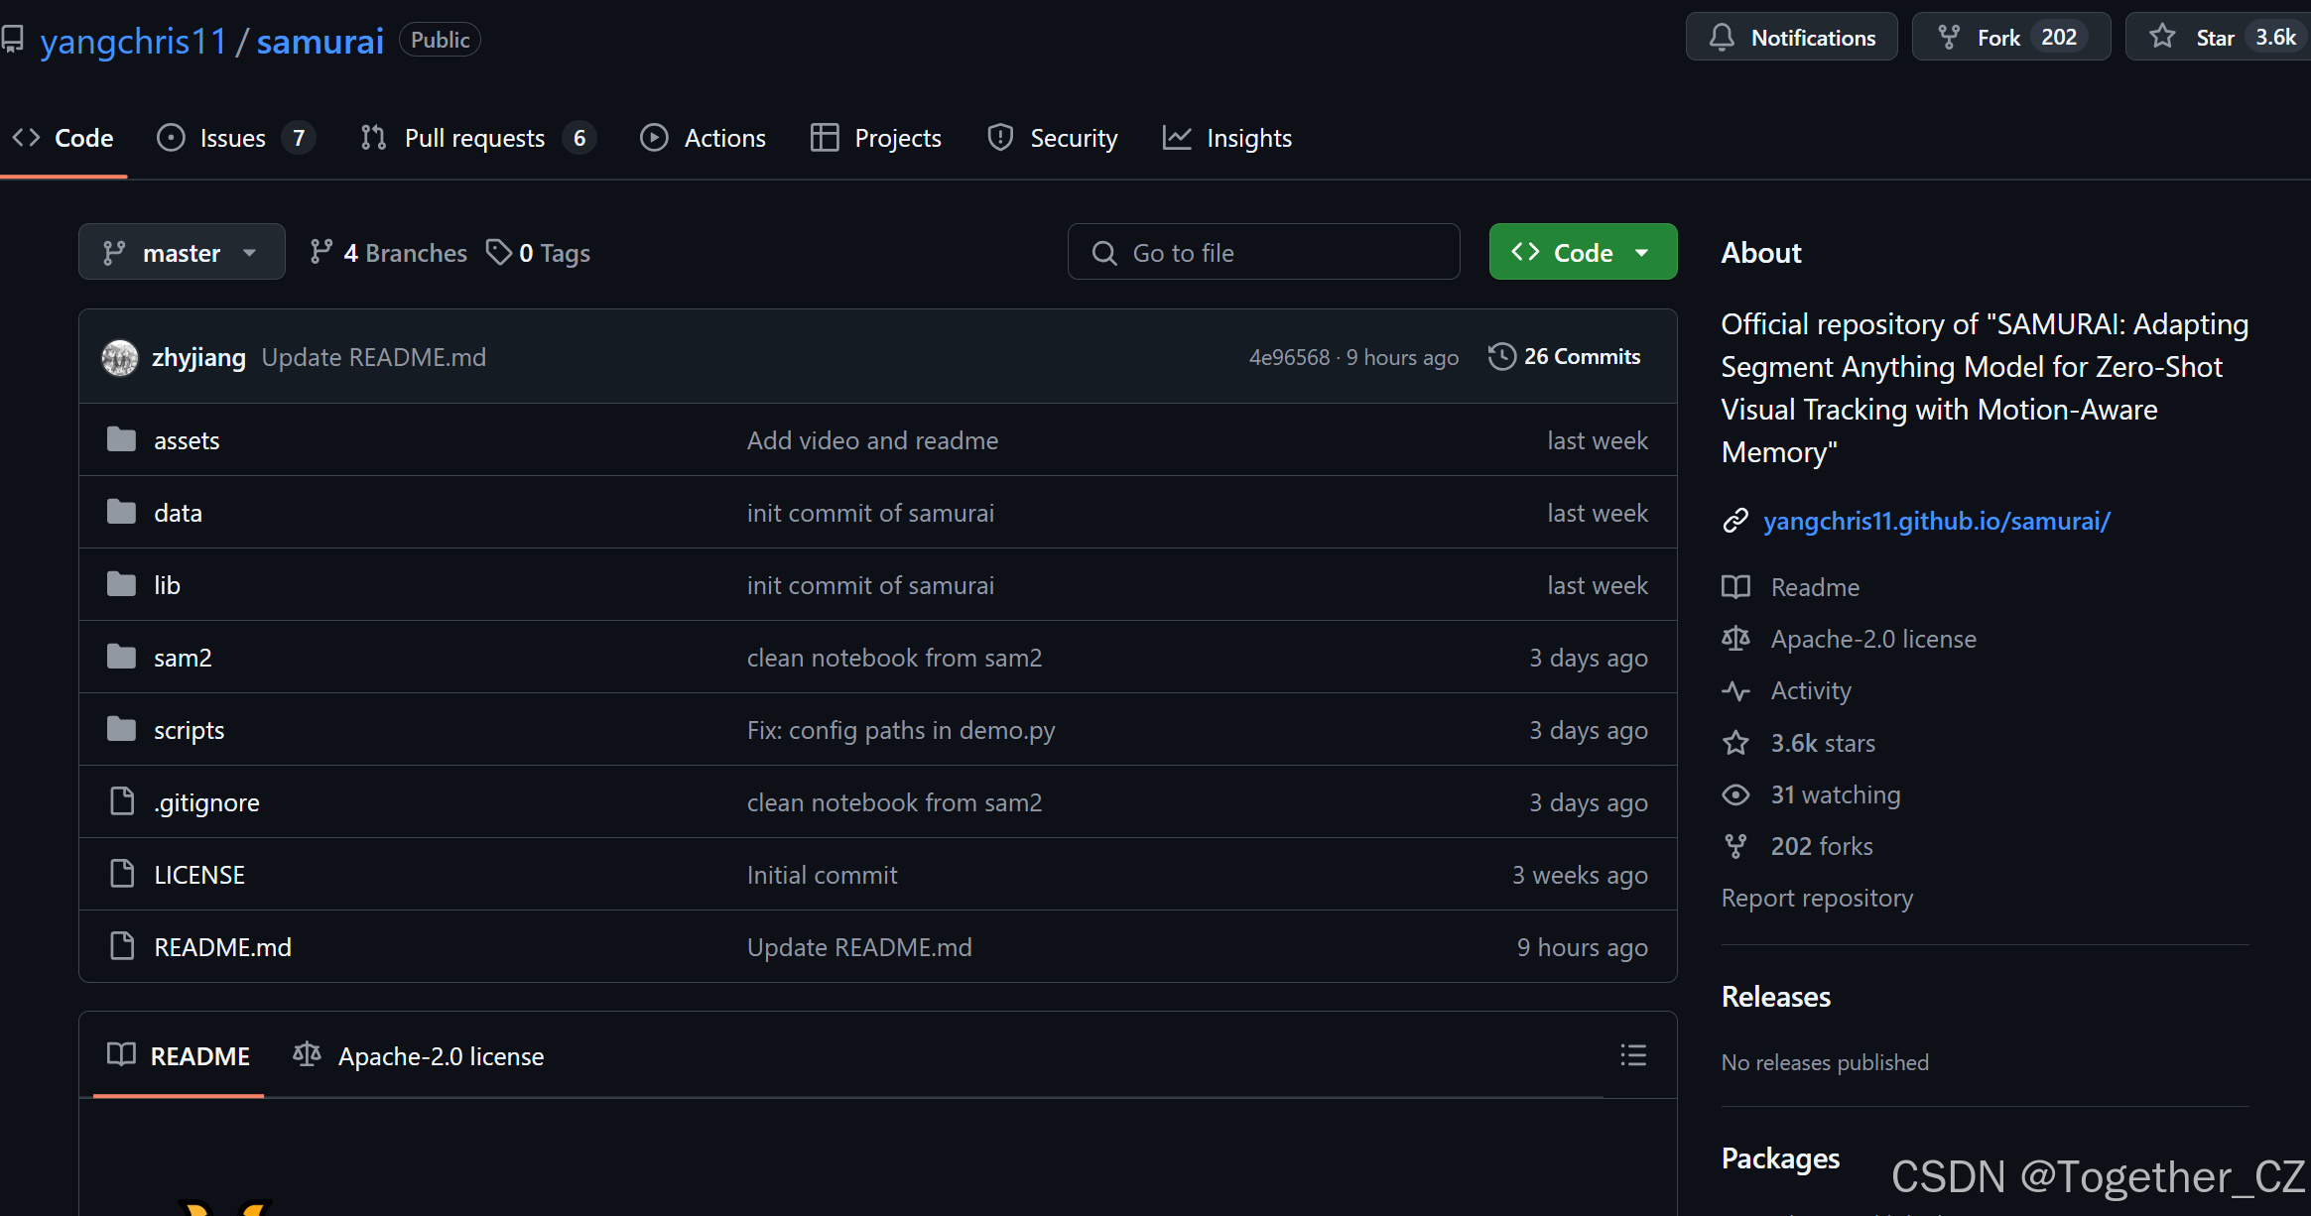Click the Notifications bell icon

[1722, 38]
